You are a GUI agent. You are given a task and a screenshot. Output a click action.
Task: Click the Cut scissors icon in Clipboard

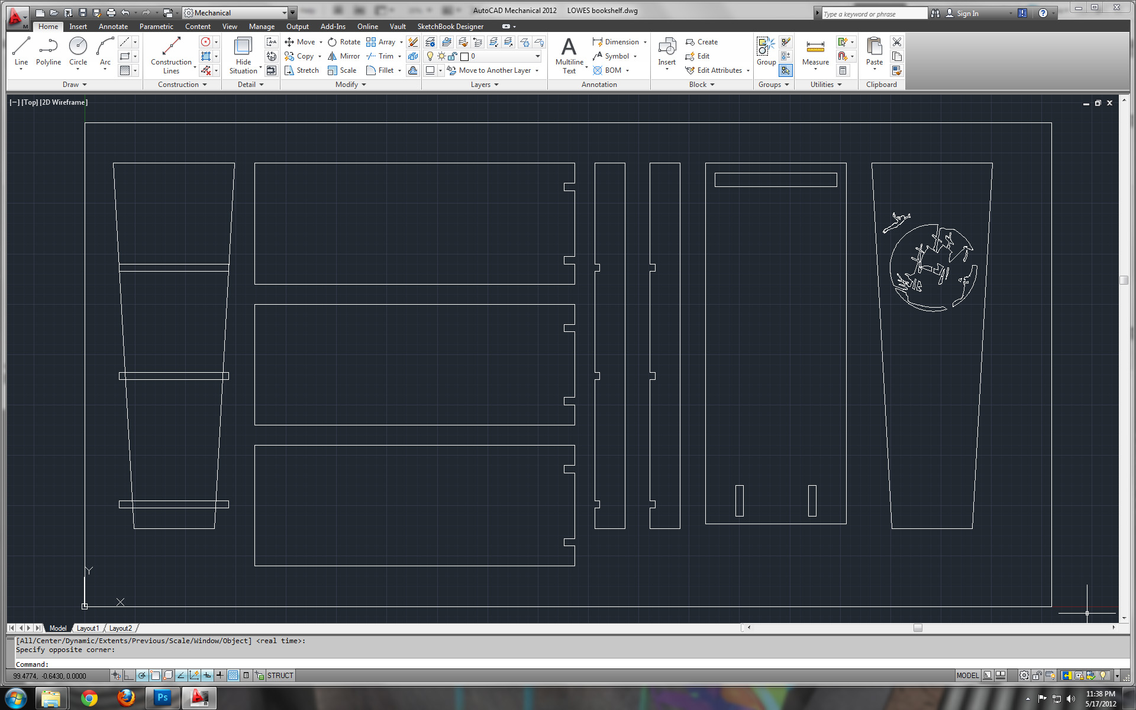click(x=897, y=42)
